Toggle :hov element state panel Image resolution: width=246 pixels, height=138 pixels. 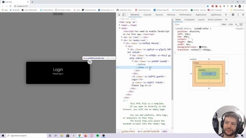[224, 25]
